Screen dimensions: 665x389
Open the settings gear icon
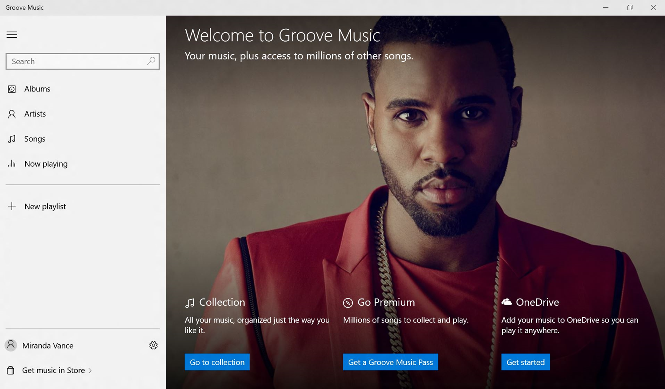click(153, 345)
